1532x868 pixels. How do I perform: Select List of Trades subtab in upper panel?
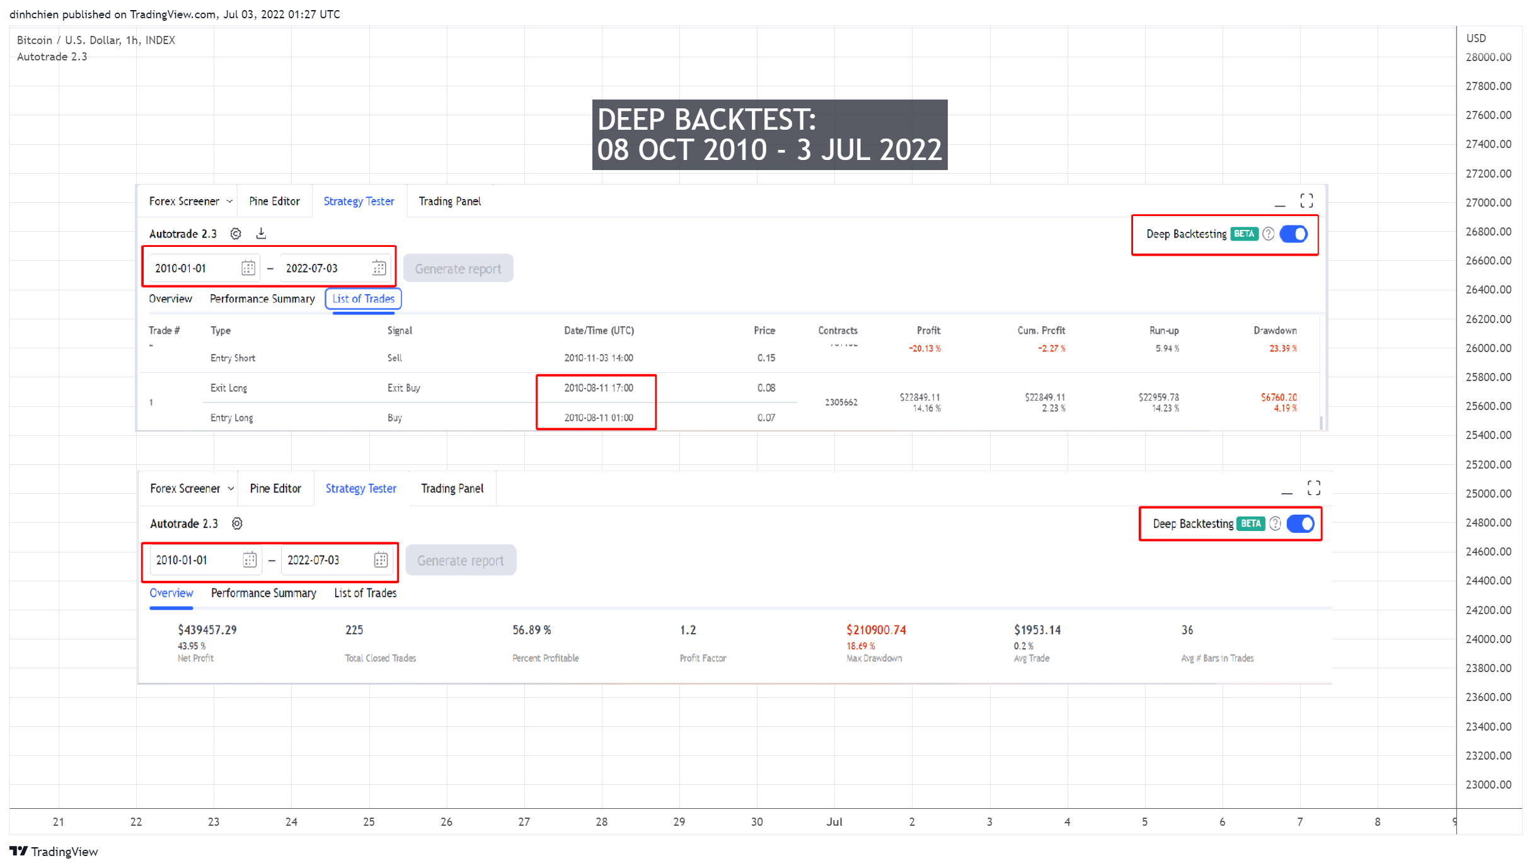tap(364, 299)
